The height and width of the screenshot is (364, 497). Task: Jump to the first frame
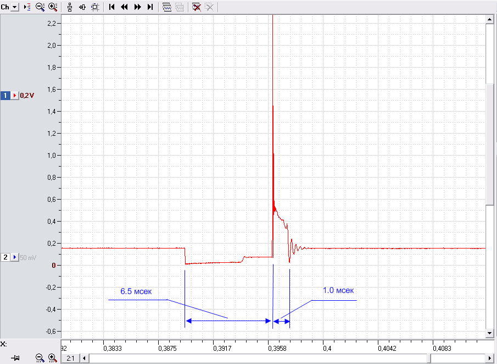(x=111, y=7)
